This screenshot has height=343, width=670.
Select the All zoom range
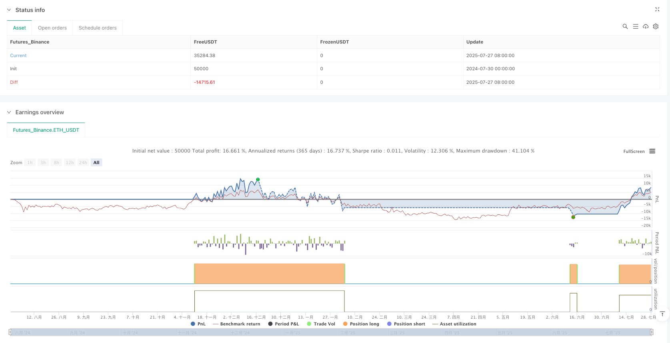click(x=96, y=163)
